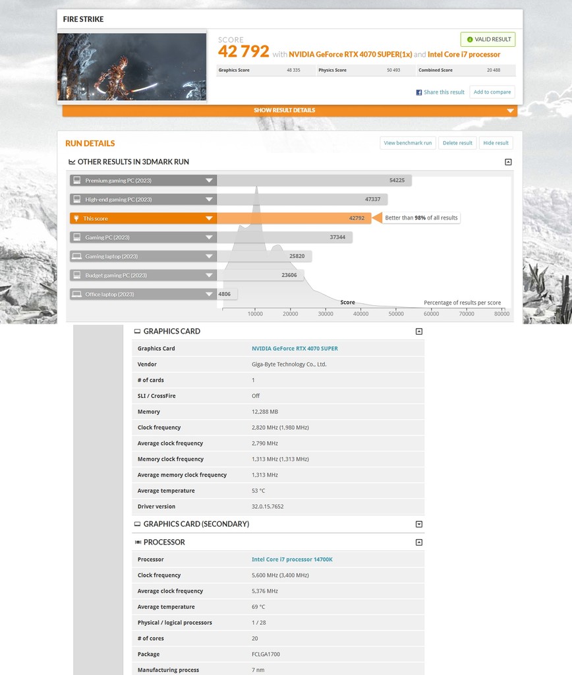Click the Gaming PC 37344 score bar
Screen dimensions: 572x675
point(285,237)
